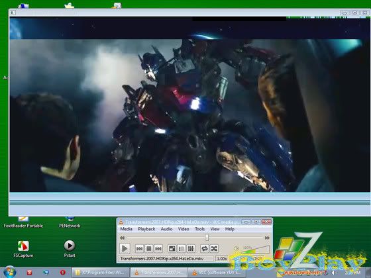Switch to Transformers.2007 taskbar button
The width and height of the screenshot is (371, 278).
(159, 273)
